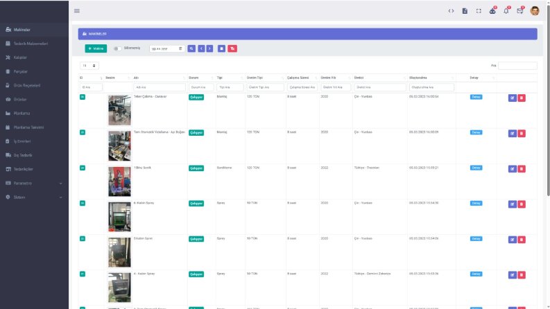Open Planlama Takvimi in the sidebar
This screenshot has height=309, width=550.
(x=35, y=127)
